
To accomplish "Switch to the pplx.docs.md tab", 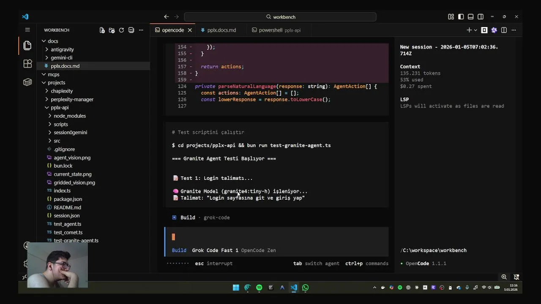I will pyautogui.click(x=221, y=30).
